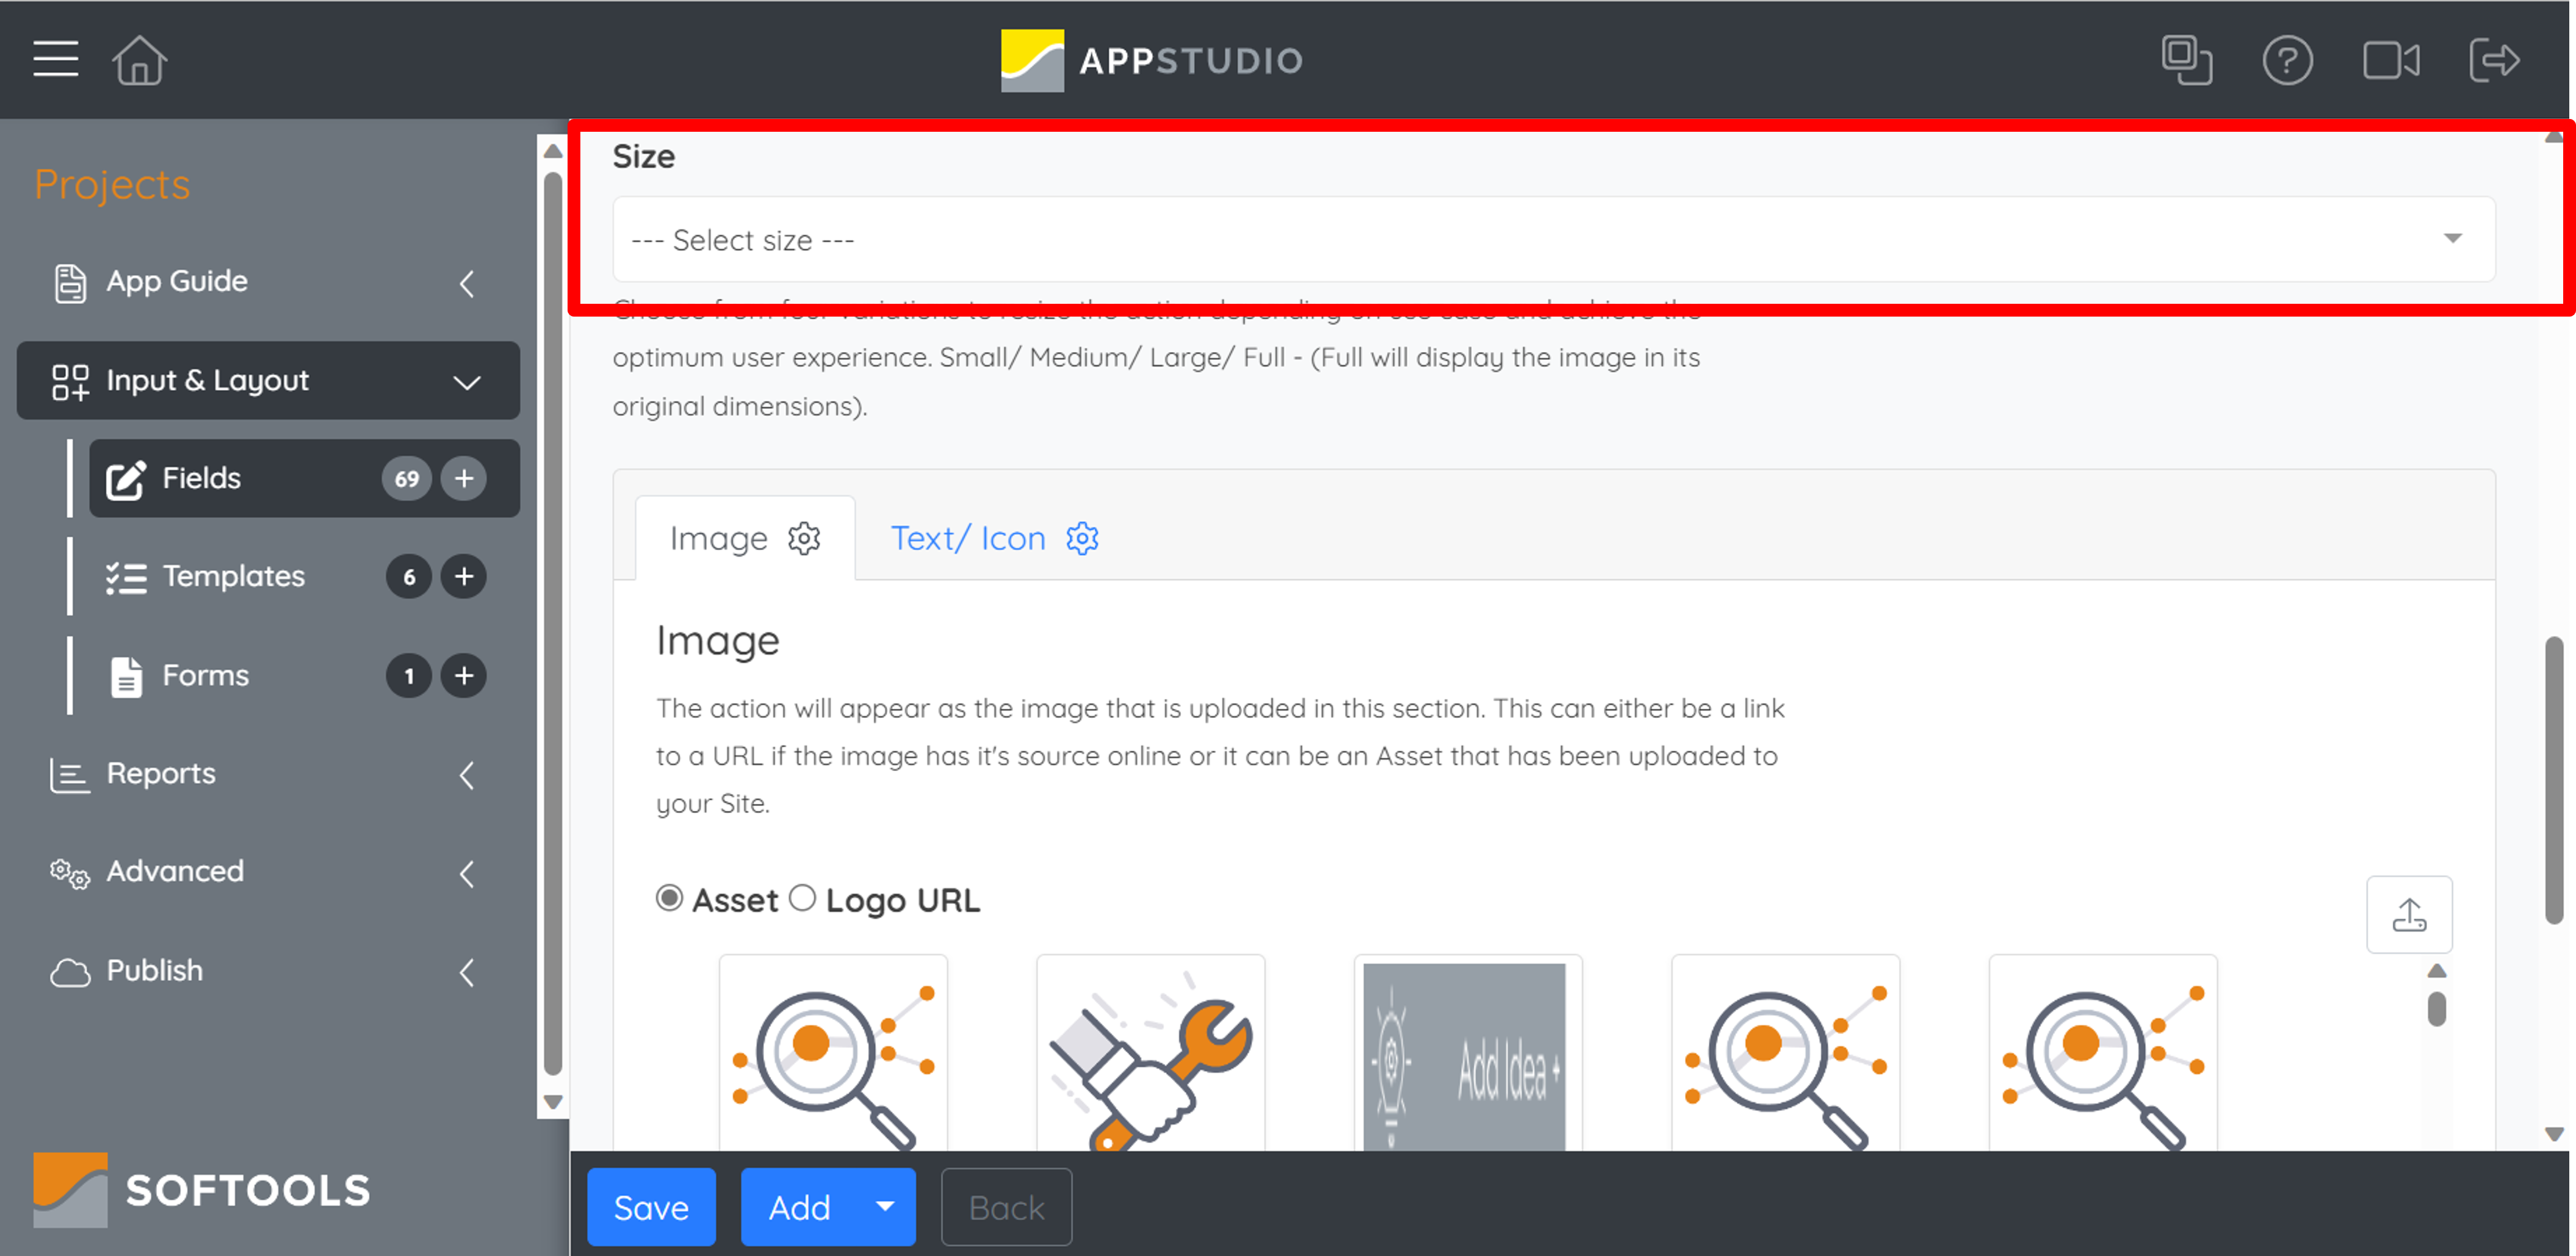Select the last magnifier asset thumbnail
The height and width of the screenshot is (1256, 2576).
point(2102,1053)
